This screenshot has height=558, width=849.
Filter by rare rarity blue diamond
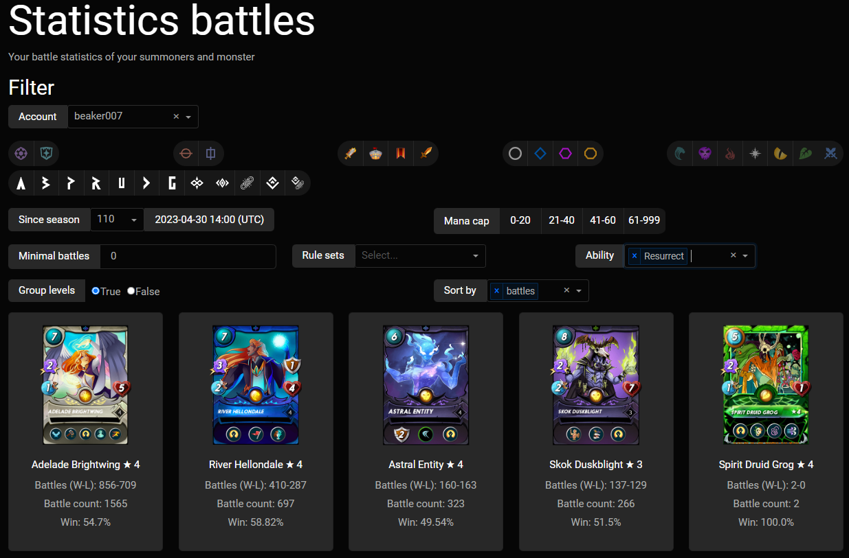540,154
